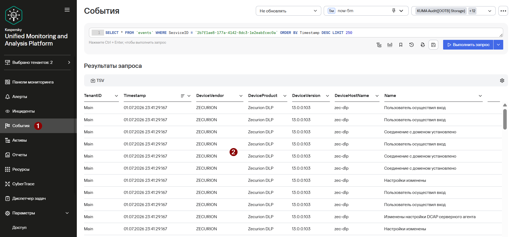
Task: Click the query builder tree icon
Action: pos(379,45)
